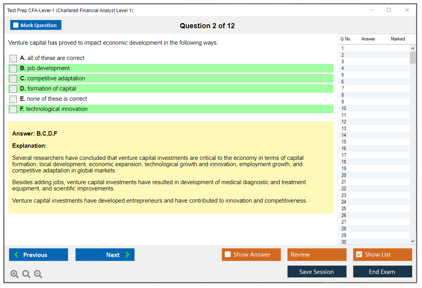Select option B job development

pyautogui.click(x=13, y=69)
